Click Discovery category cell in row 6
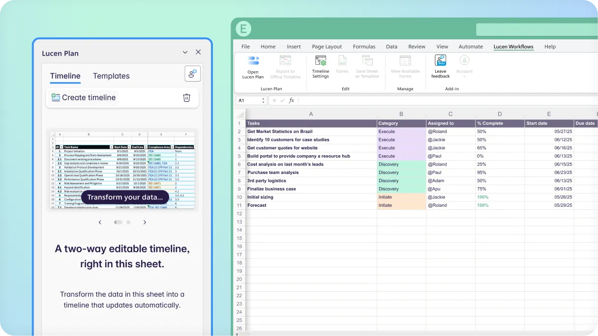 pos(401,164)
